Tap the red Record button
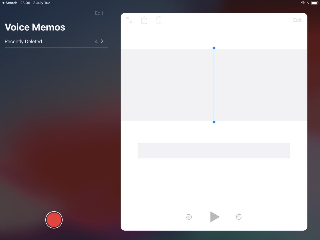This screenshot has width=320, height=240. click(54, 220)
